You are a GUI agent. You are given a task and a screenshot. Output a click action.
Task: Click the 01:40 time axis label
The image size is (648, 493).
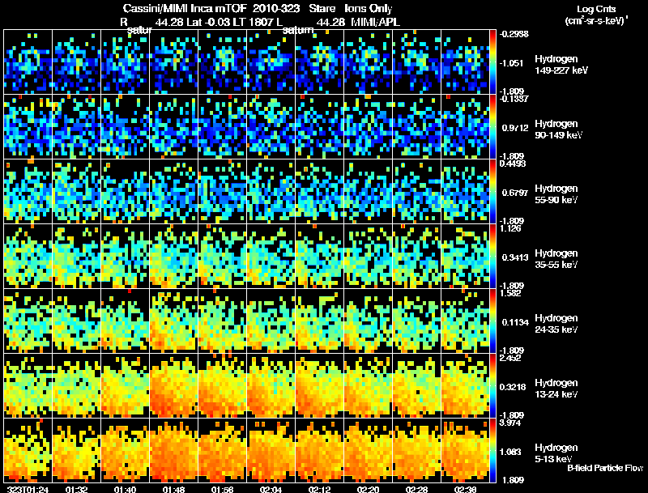(126, 490)
